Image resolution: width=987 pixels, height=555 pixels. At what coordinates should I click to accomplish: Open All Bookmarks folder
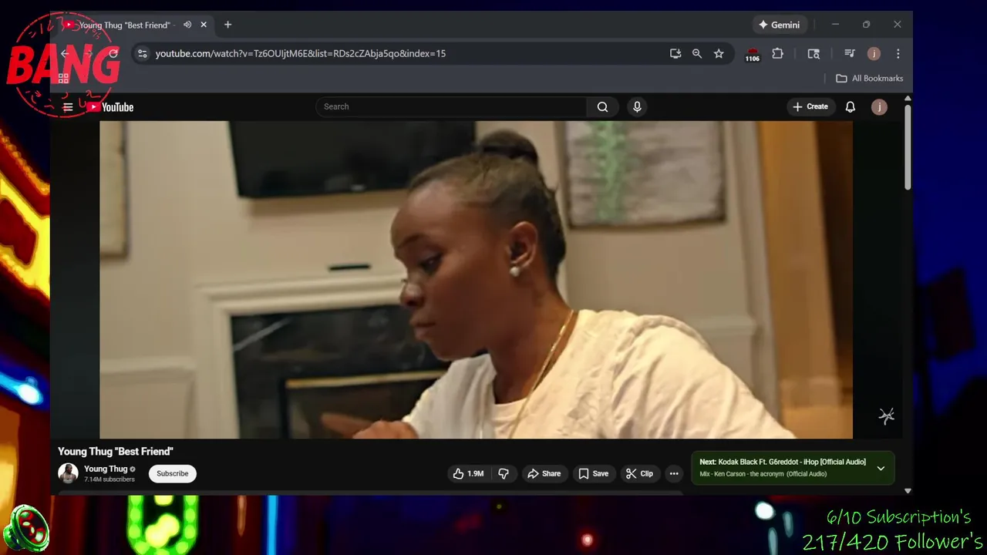[x=870, y=78]
